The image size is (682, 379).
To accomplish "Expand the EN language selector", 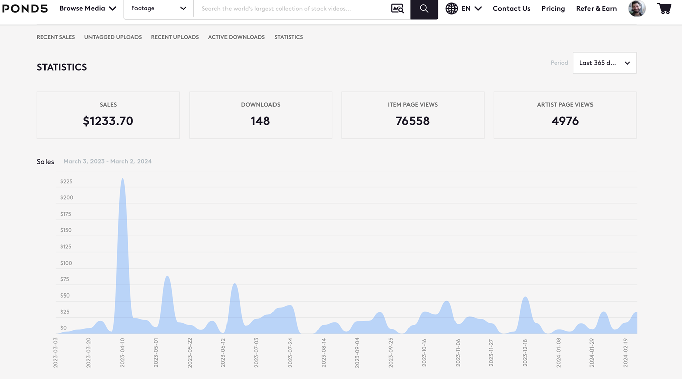I will (472, 9).
